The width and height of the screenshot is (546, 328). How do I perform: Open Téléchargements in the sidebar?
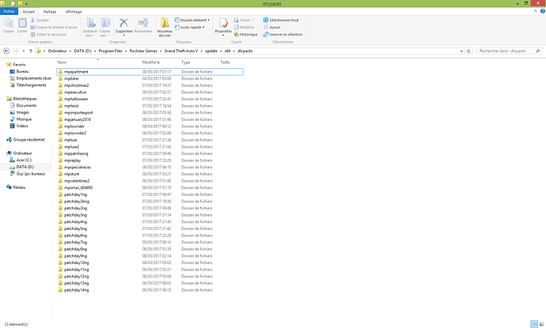[31, 85]
